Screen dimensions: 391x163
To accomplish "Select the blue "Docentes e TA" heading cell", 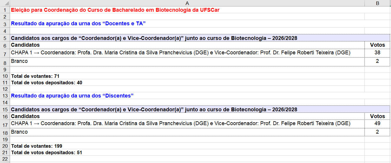I will point(187,24).
